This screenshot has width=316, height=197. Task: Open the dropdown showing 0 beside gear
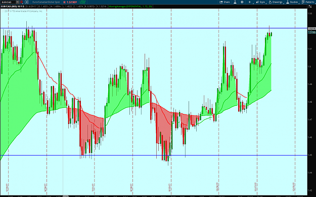pos(249,2)
